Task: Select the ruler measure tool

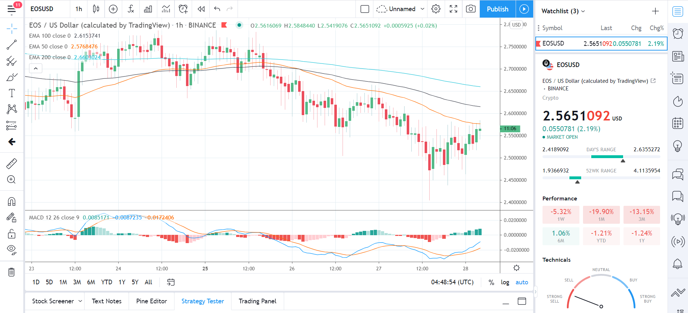Action: [11, 163]
